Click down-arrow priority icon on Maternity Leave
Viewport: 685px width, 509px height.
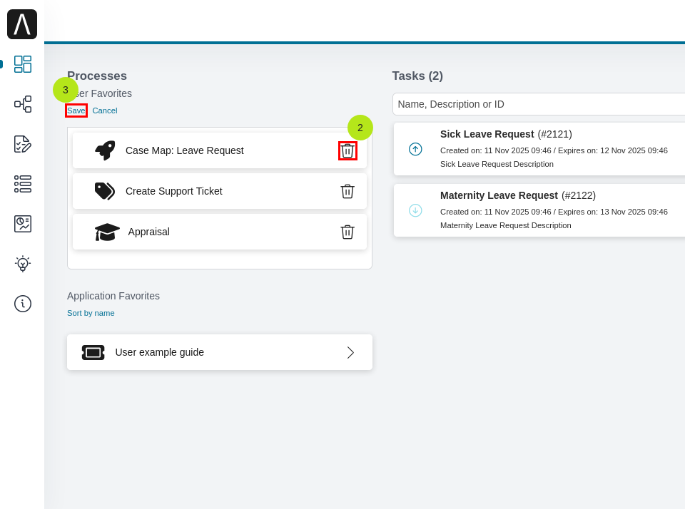pyautogui.click(x=415, y=210)
